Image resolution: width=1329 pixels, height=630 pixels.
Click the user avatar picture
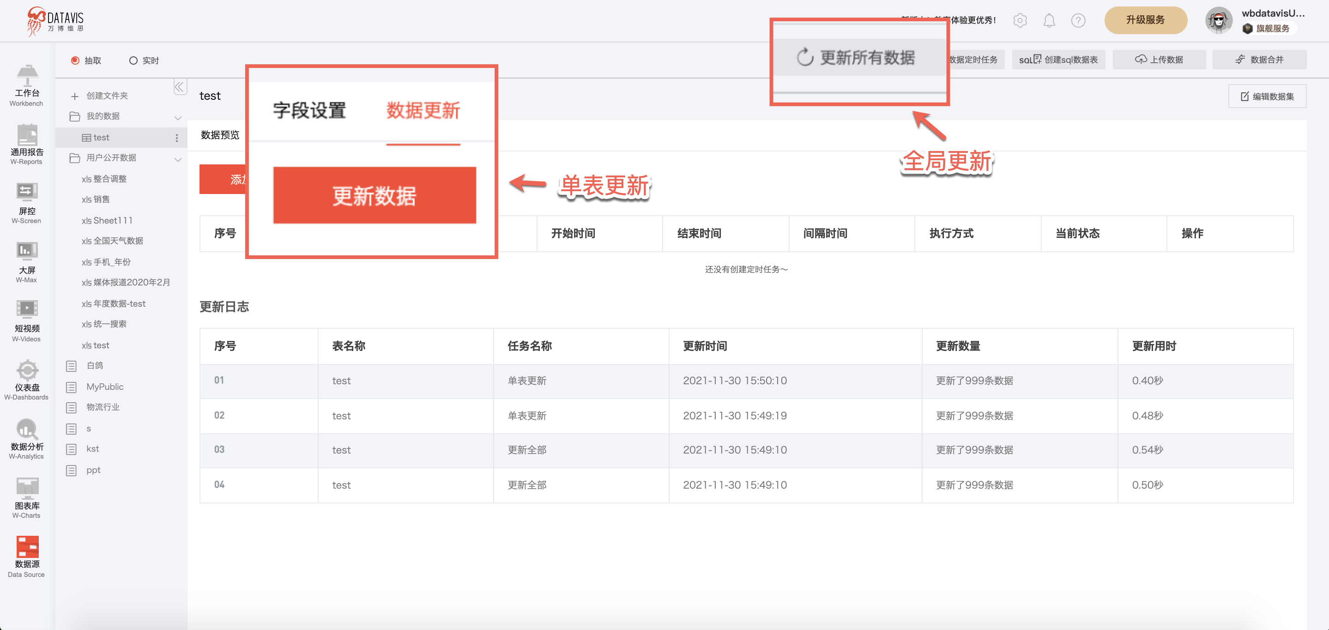[1219, 20]
